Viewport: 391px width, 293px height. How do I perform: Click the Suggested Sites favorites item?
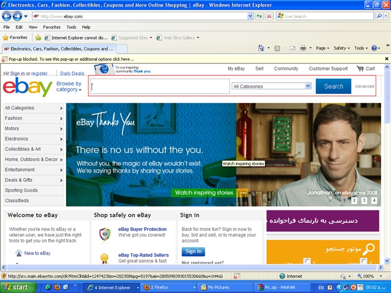pyautogui.click(x=131, y=37)
